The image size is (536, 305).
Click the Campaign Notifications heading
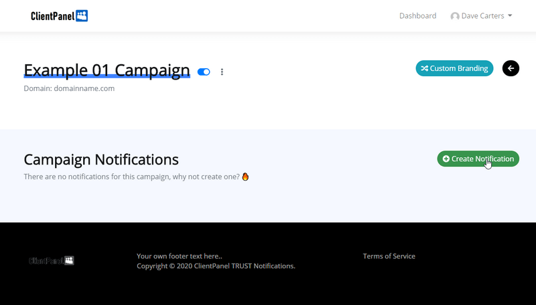click(101, 159)
